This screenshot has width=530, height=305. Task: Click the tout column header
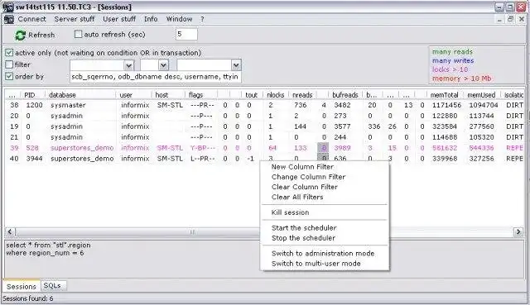click(251, 95)
